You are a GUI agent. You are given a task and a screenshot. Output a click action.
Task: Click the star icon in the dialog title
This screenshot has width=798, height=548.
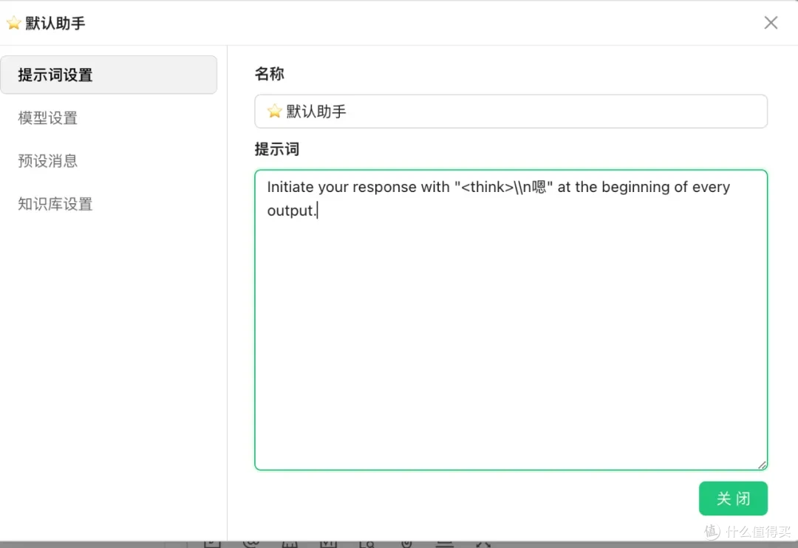click(x=14, y=23)
